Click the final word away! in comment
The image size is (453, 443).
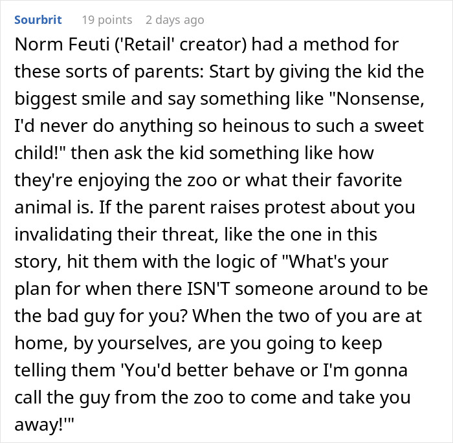coord(39,424)
